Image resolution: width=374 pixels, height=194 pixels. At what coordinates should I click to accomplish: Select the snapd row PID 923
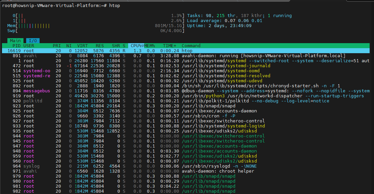click(x=186, y=106)
